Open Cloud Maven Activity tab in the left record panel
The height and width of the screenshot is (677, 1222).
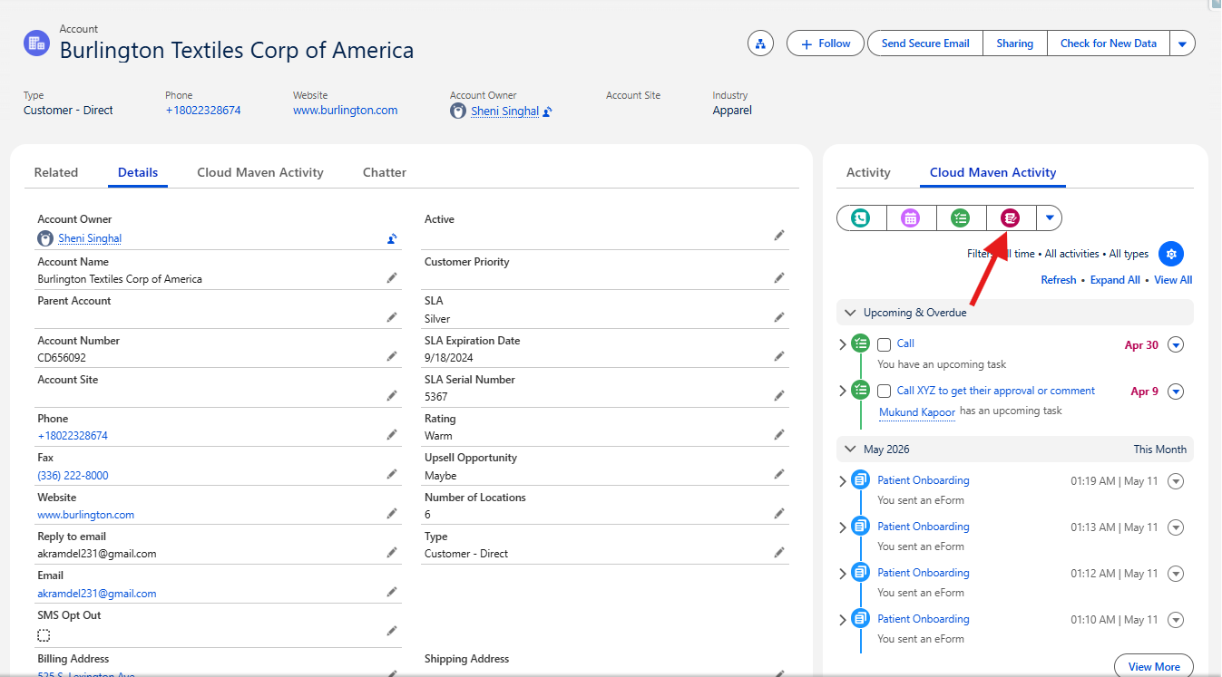[260, 172]
